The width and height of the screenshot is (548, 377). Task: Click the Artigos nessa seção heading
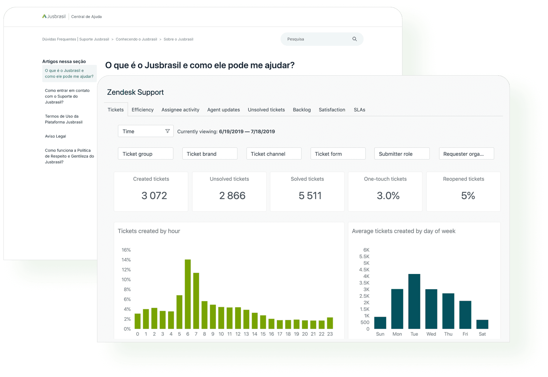(64, 61)
